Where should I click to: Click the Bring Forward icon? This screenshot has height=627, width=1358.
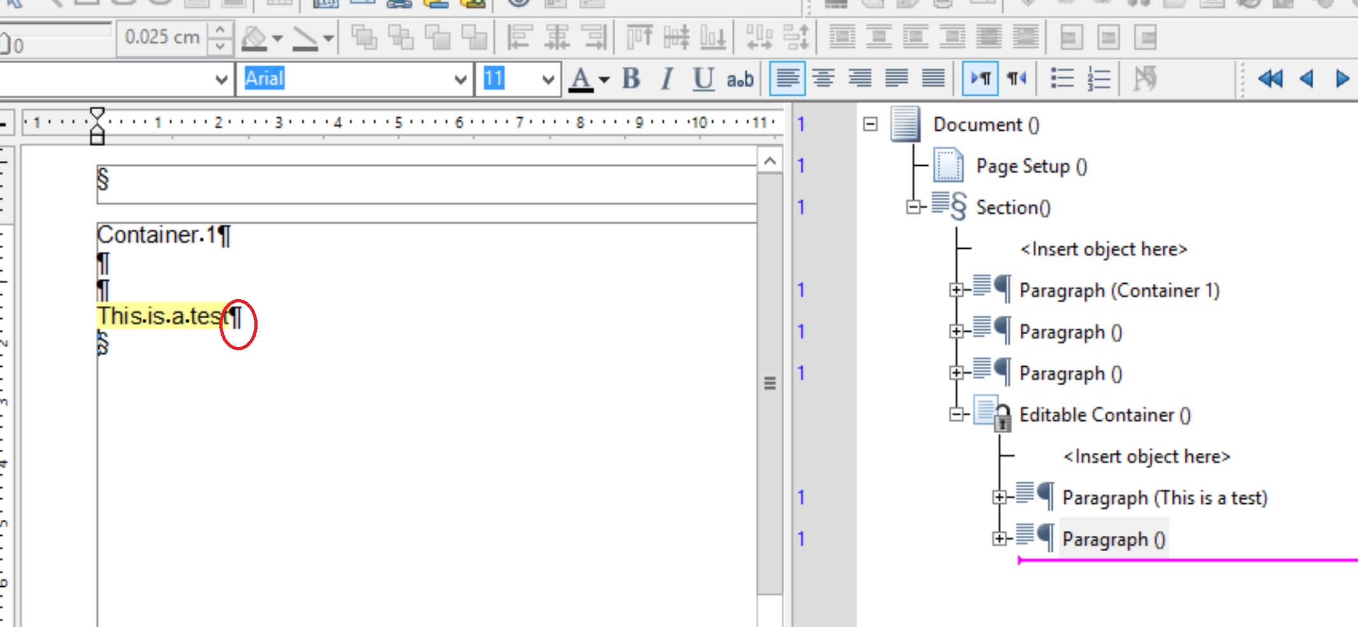pyautogui.click(x=401, y=37)
